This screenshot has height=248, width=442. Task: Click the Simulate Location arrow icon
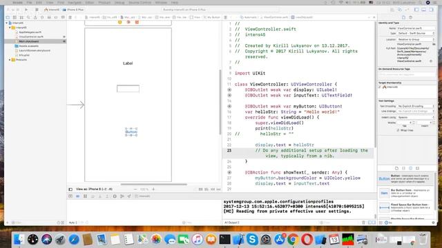[129, 196]
